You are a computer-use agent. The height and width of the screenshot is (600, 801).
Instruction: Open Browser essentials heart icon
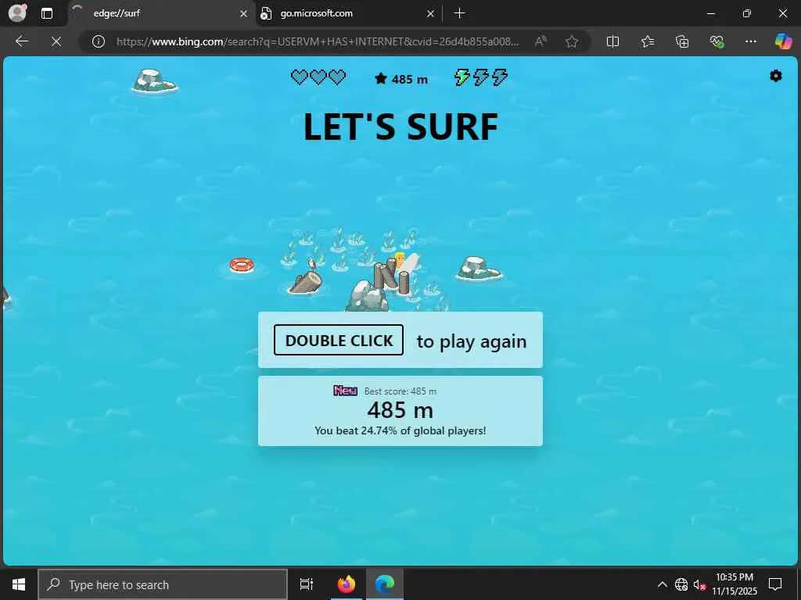click(x=717, y=41)
